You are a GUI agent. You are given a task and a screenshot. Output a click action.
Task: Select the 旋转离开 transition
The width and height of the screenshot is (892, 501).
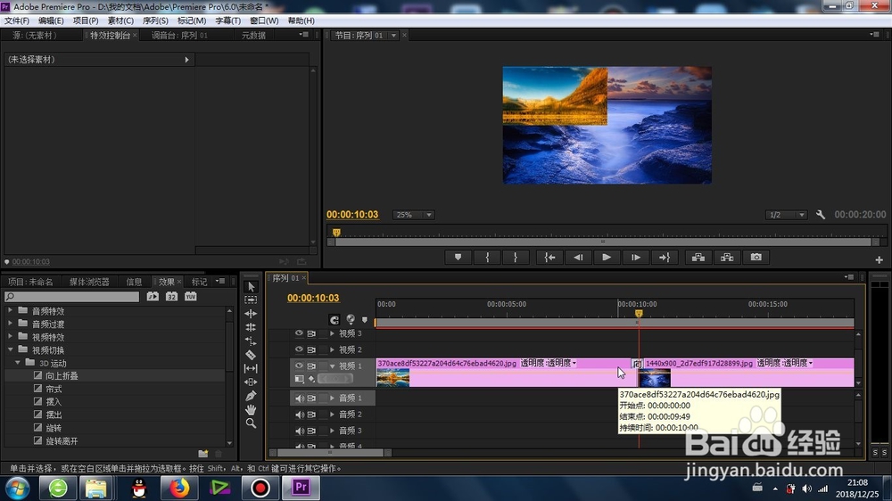pos(62,440)
